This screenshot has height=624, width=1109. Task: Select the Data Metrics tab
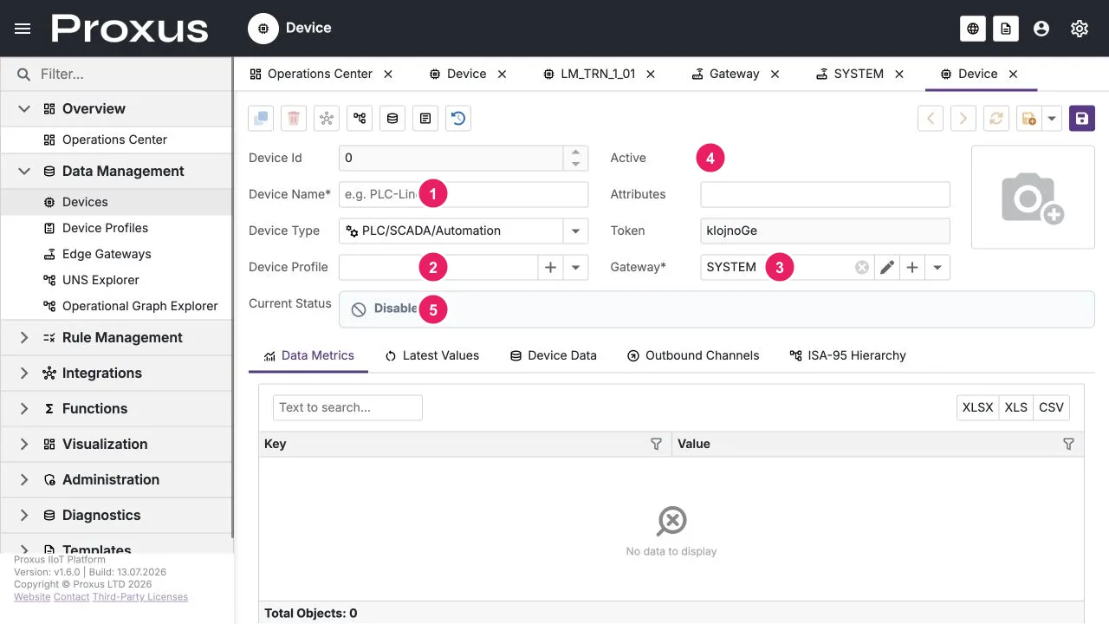coord(308,355)
